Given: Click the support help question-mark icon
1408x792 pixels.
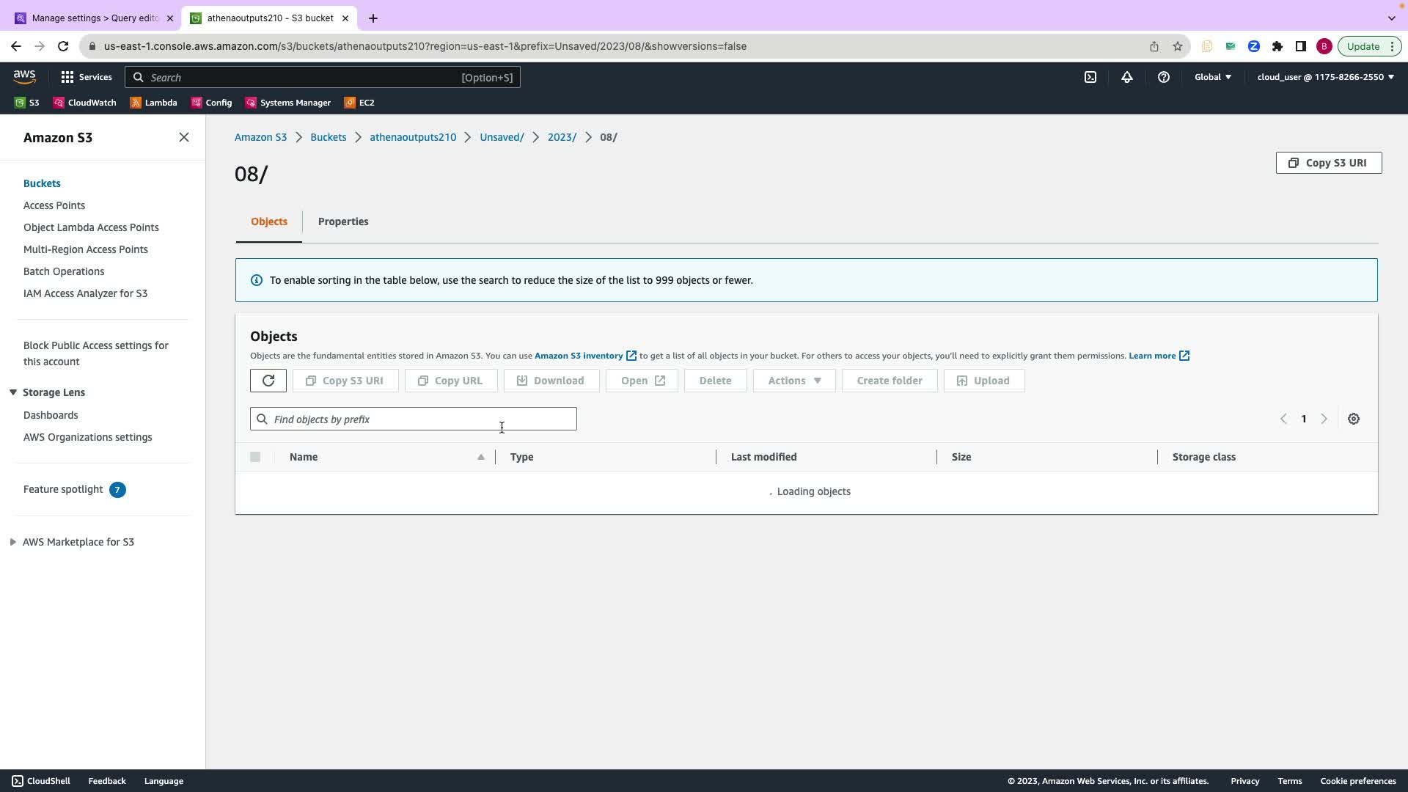Looking at the screenshot, I should tap(1164, 77).
